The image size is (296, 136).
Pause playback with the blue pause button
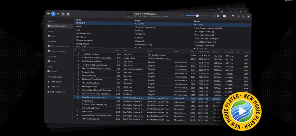[x=53, y=14]
